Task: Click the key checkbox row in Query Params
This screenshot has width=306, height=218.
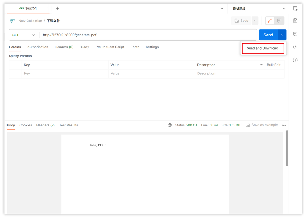Action: 15,73
